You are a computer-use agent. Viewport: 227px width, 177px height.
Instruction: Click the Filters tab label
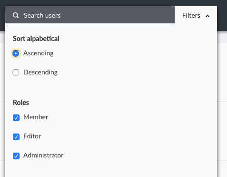click(191, 15)
